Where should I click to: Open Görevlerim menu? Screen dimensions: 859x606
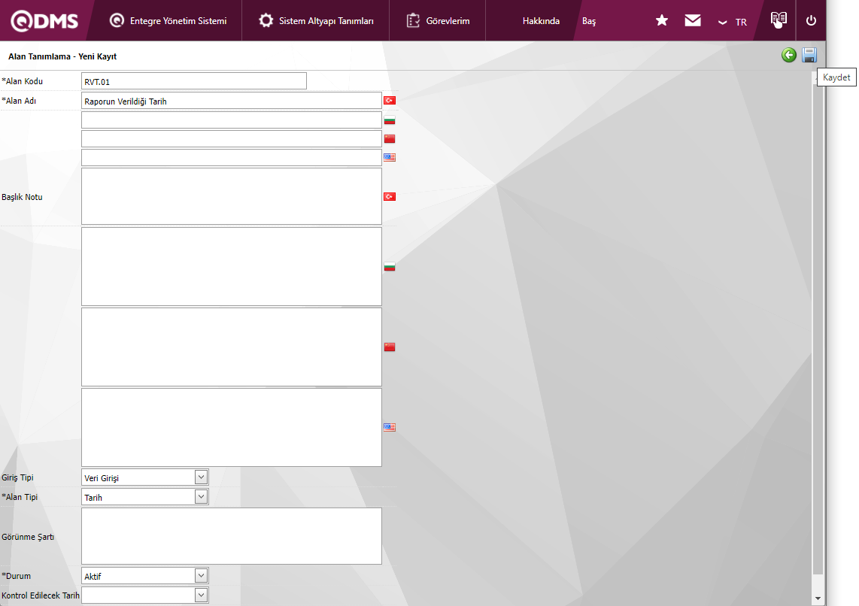coord(438,21)
